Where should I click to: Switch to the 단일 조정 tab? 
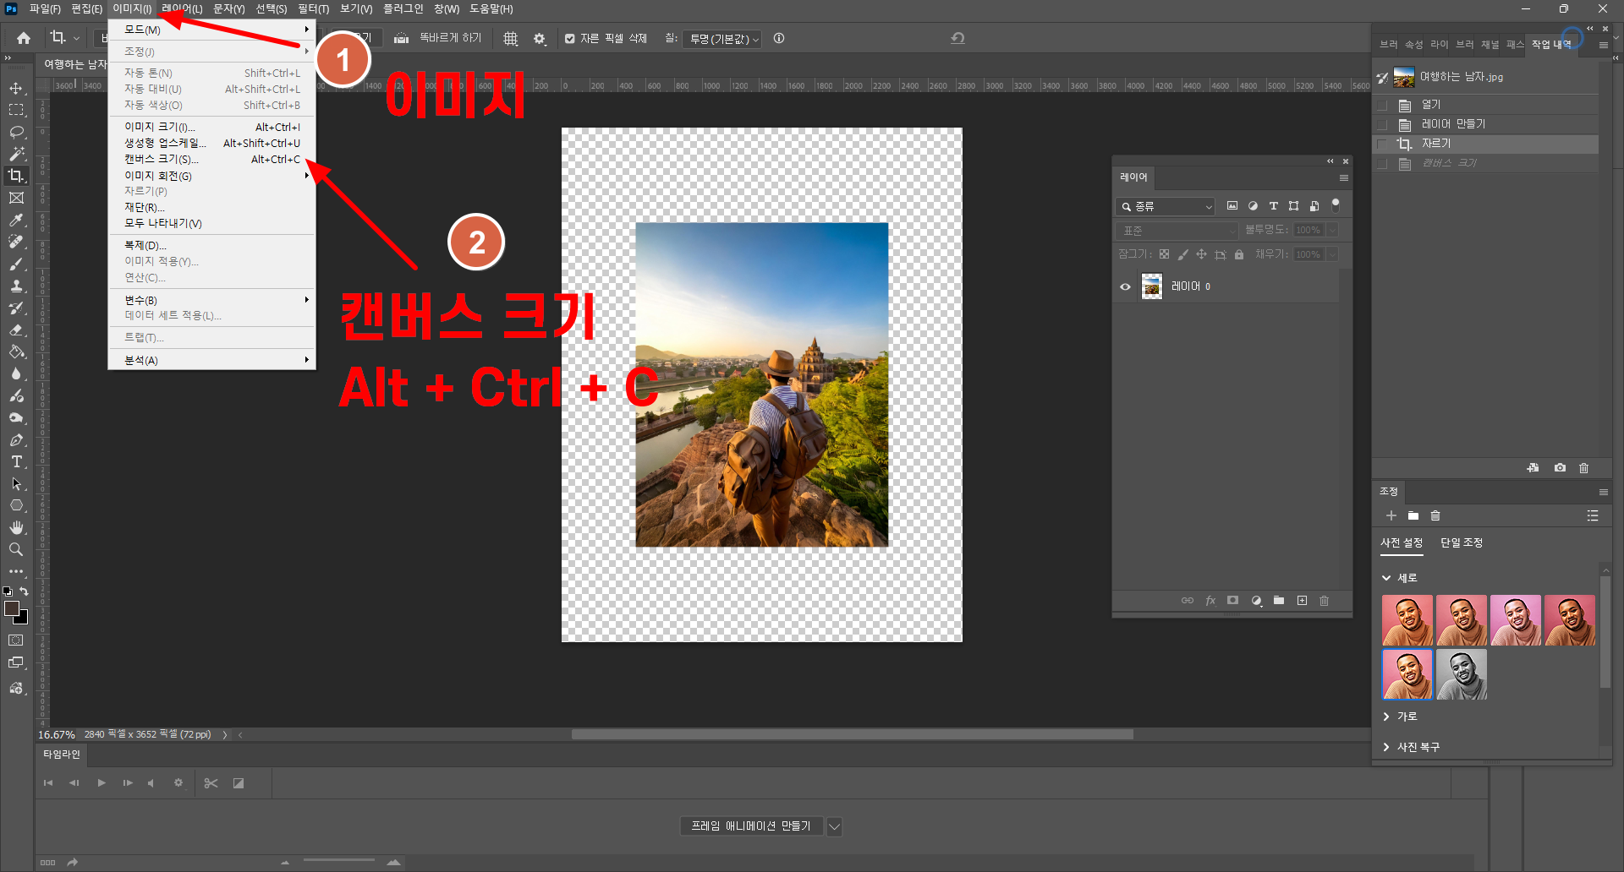(x=1461, y=542)
